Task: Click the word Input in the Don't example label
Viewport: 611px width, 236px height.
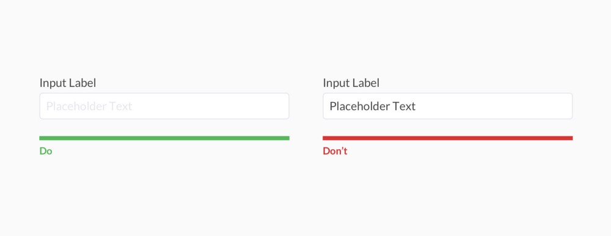Action: pos(336,83)
